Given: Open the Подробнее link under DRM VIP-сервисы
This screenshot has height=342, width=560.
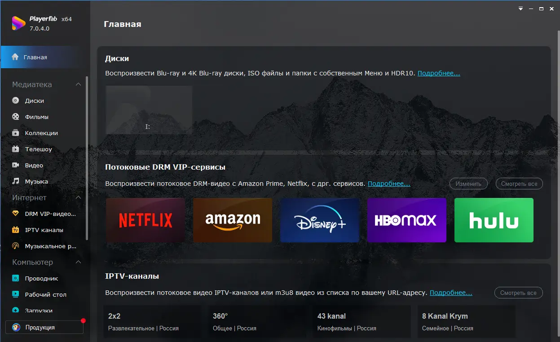Looking at the screenshot, I should [389, 184].
